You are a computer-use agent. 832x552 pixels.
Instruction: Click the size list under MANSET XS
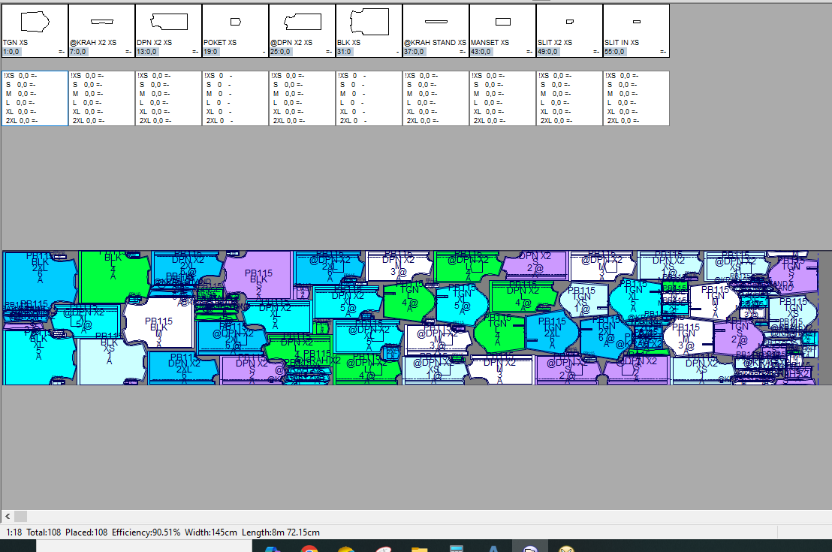click(502, 98)
